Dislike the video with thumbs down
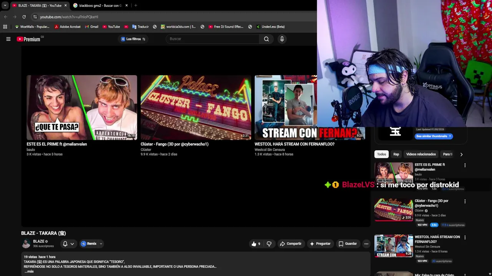Viewport: 492px width, 276px height. click(269, 244)
